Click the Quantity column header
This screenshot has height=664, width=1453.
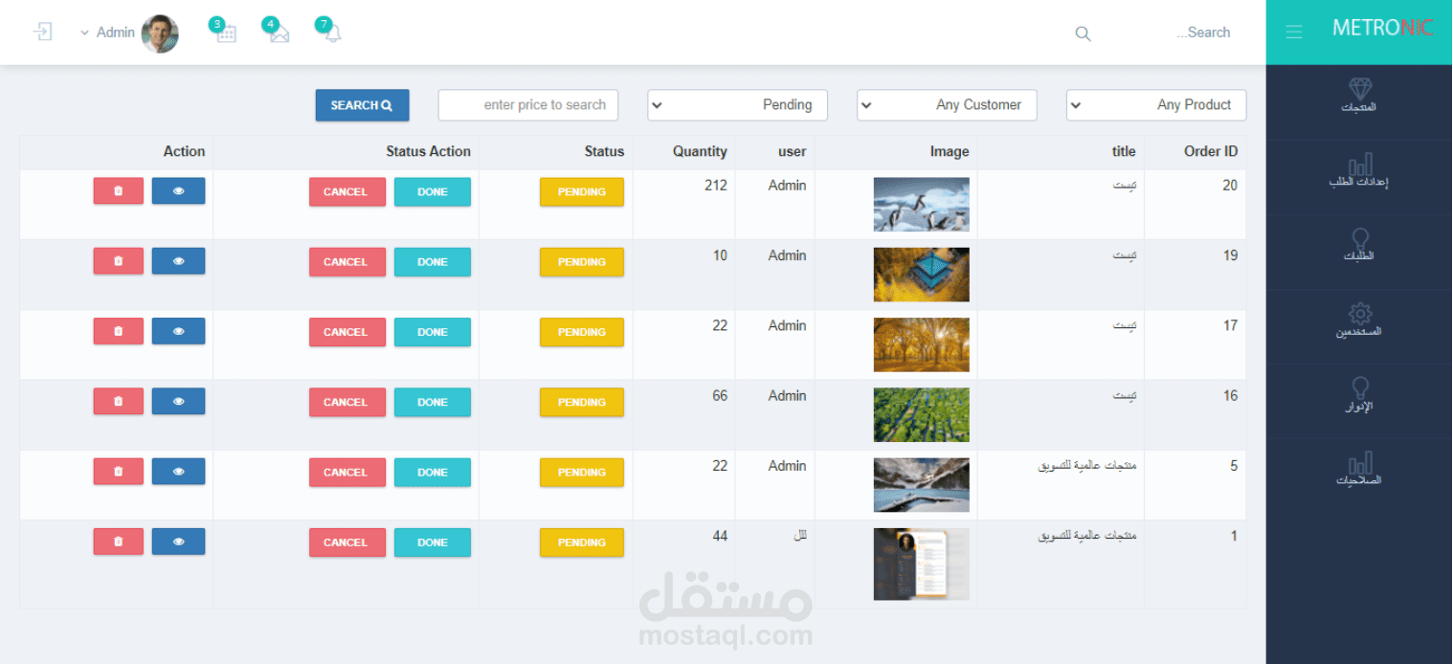700,151
